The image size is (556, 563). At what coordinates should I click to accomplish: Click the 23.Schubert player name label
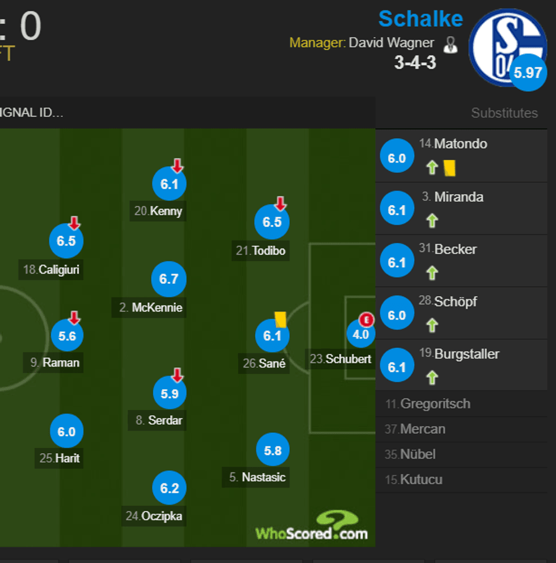click(x=341, y=359)
